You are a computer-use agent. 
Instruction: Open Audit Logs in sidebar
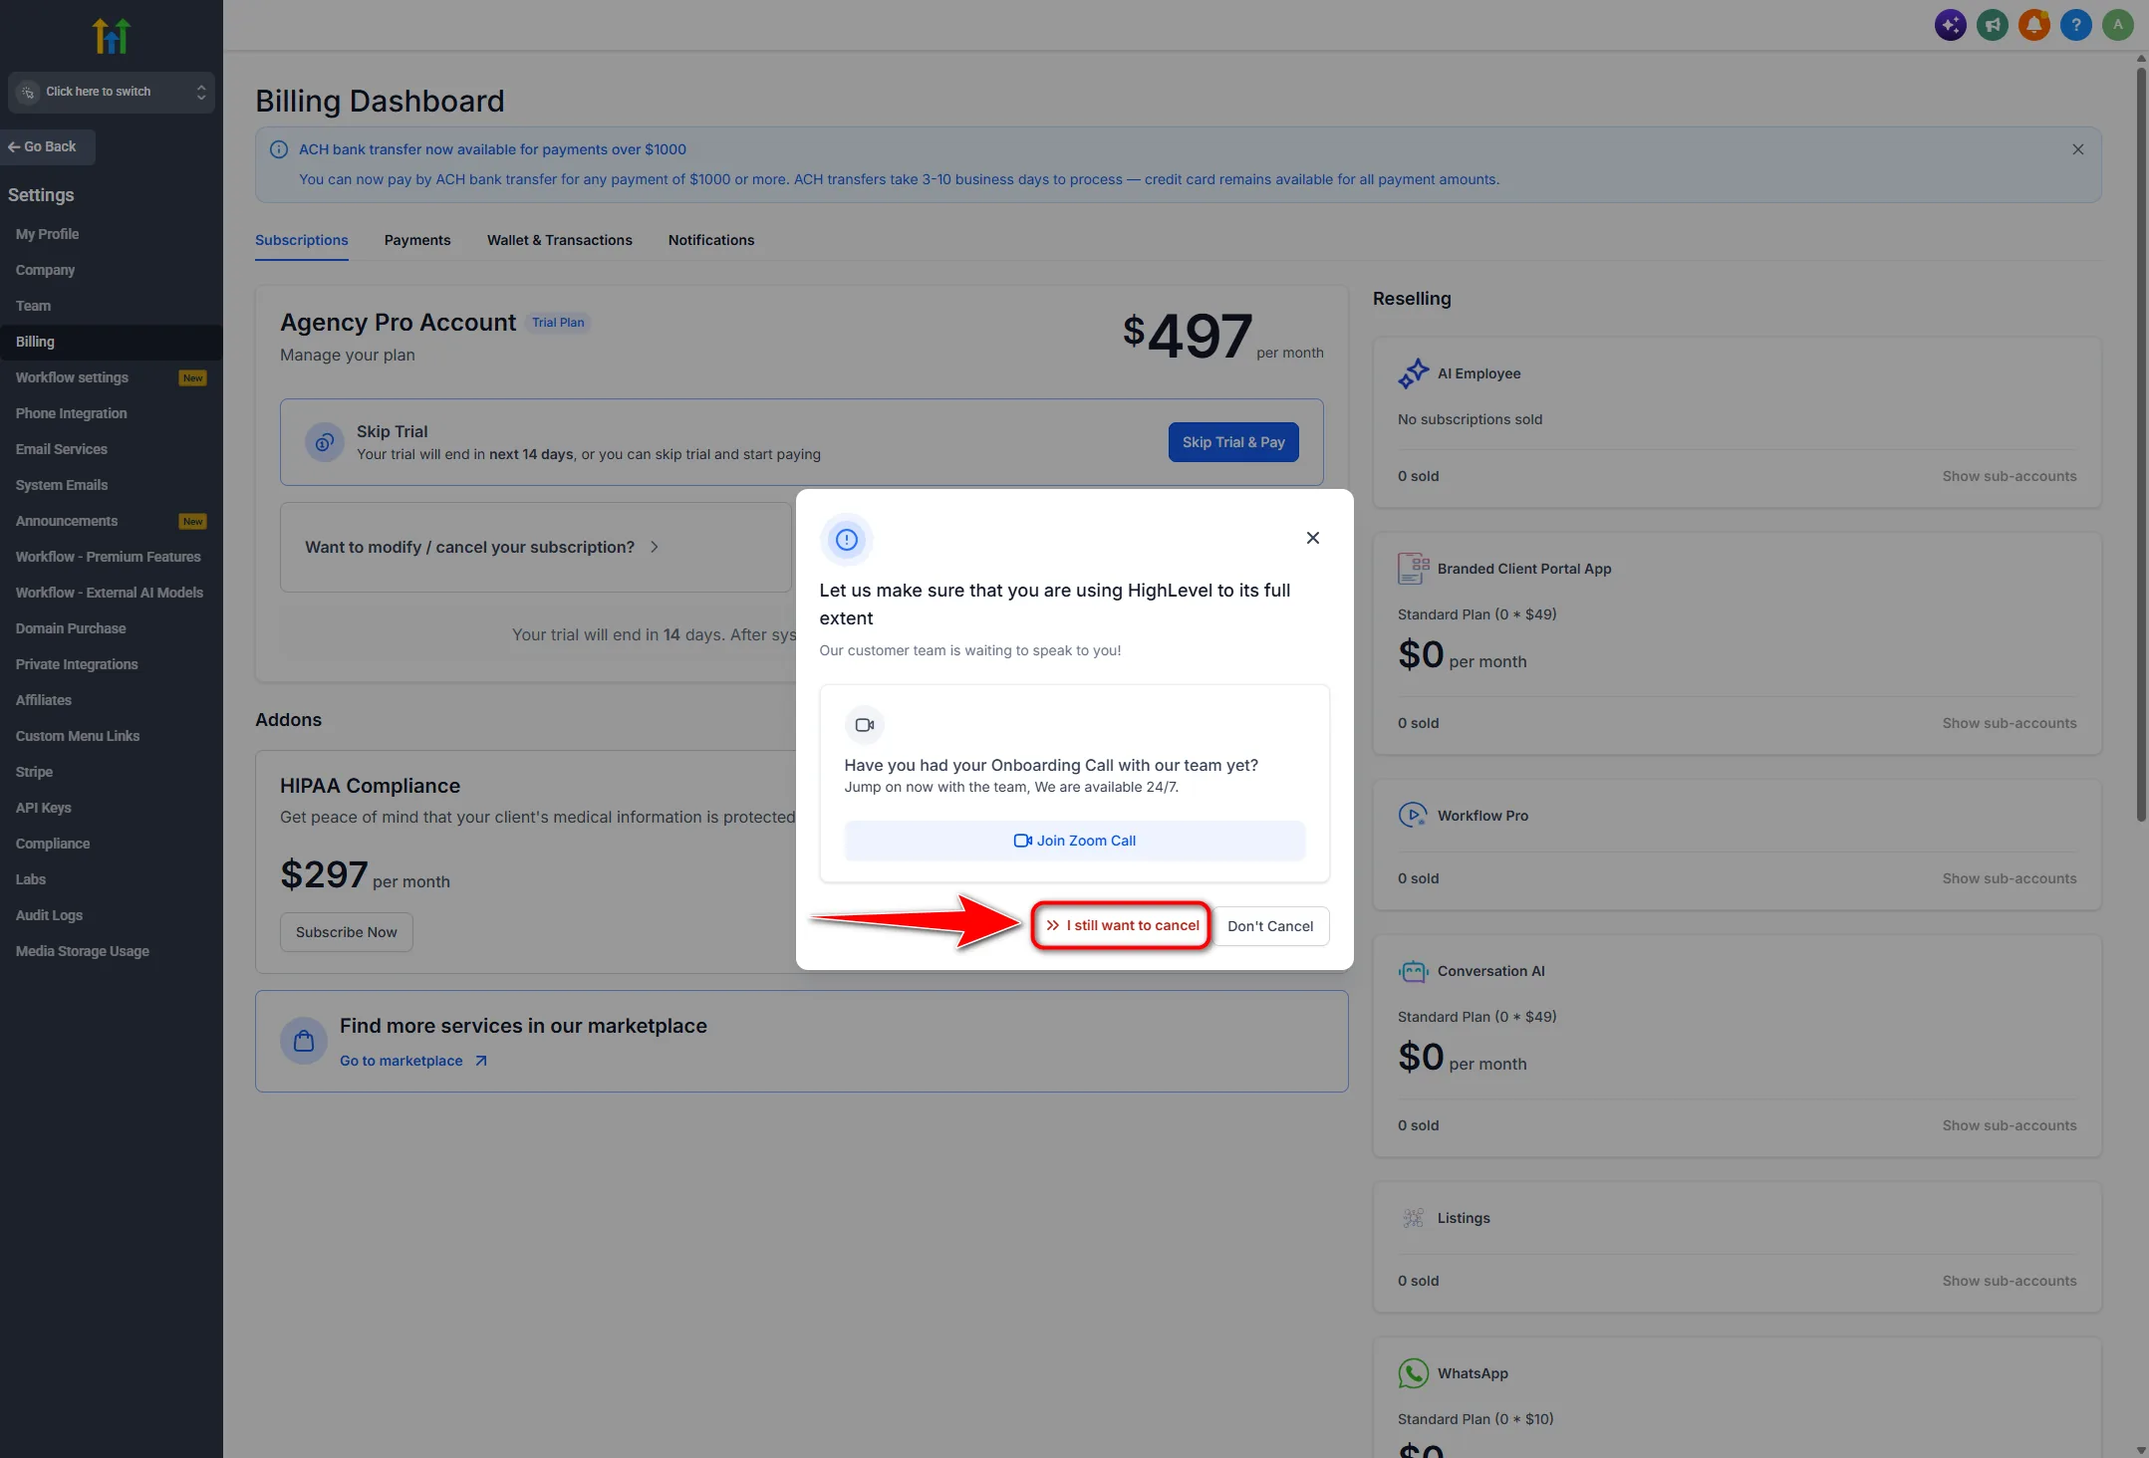[x=112, y=915]
